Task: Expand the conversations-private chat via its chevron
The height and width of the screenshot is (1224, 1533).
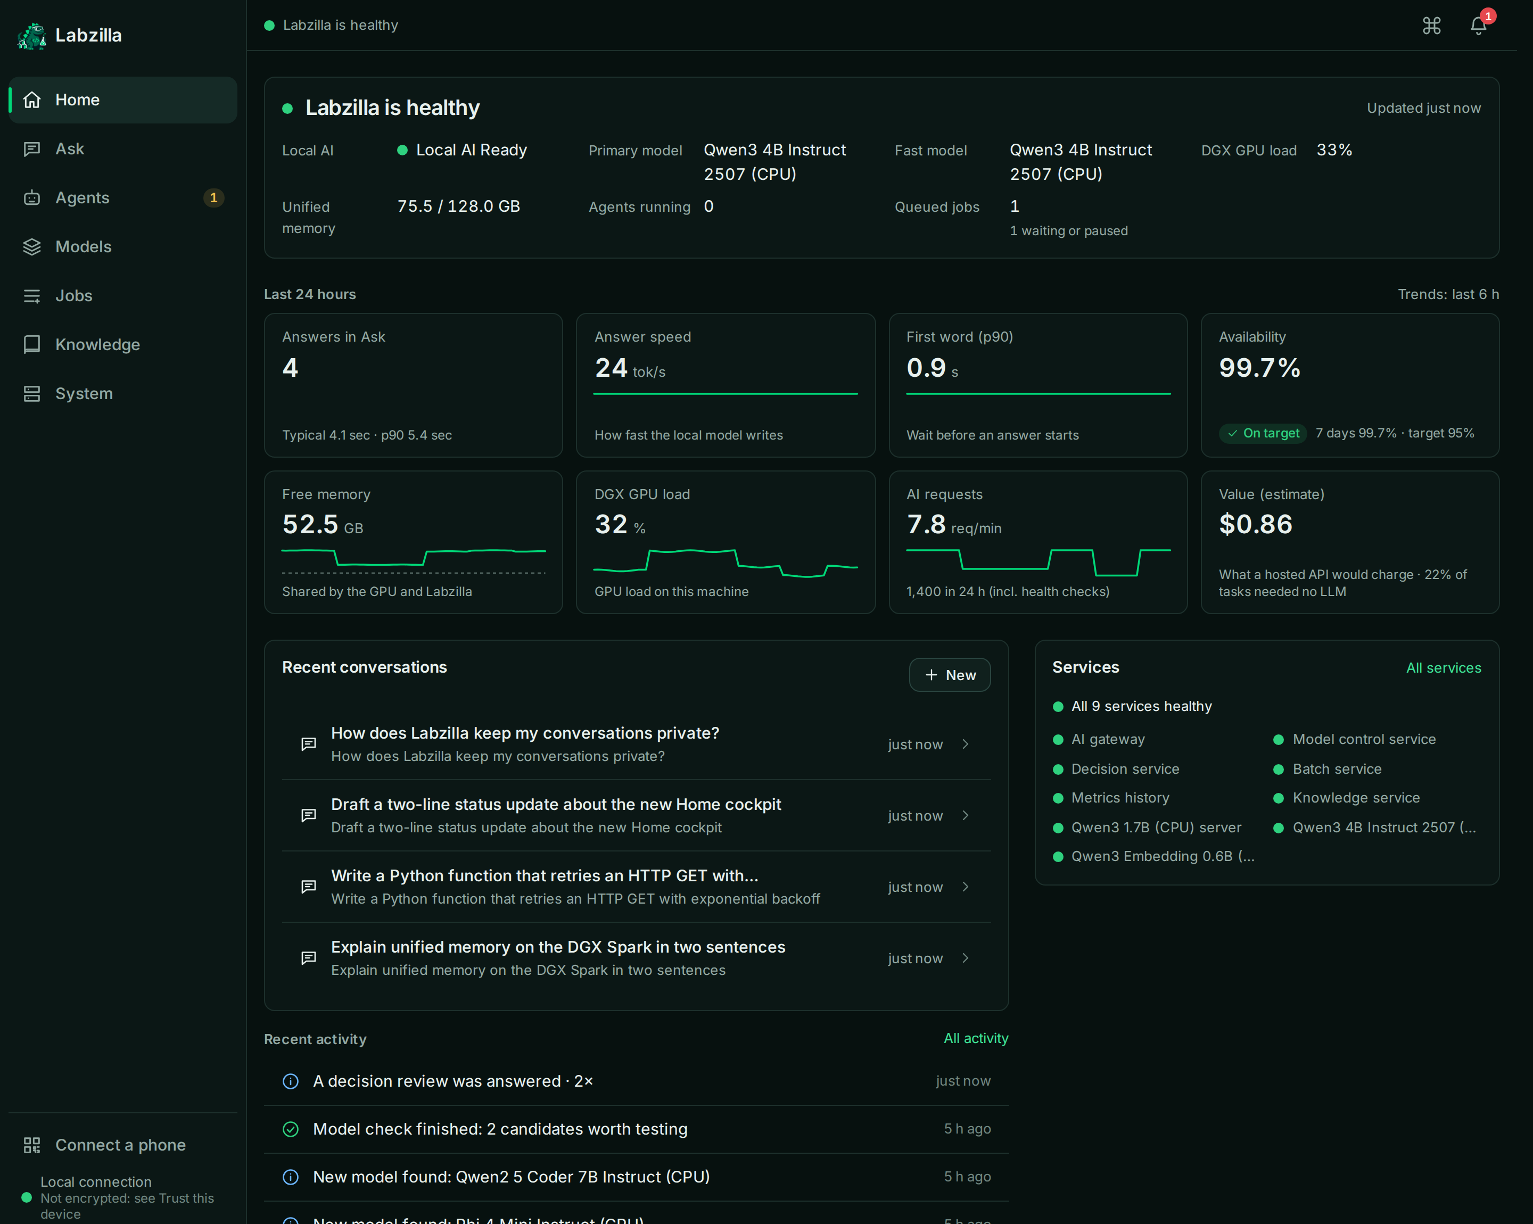Action: tap(966, 744)
